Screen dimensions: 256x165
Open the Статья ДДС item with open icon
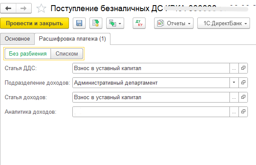(243, 68)
